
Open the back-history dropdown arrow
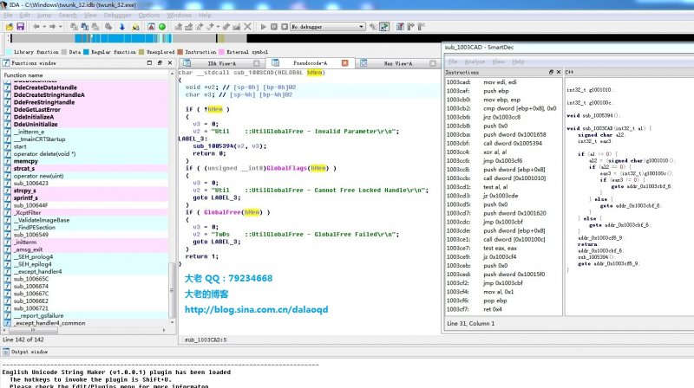tap(44, 27)
